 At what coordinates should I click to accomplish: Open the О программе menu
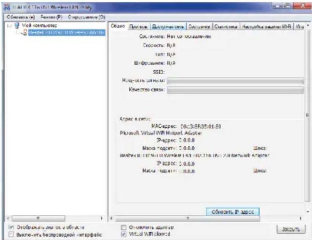tap(87, 17)
